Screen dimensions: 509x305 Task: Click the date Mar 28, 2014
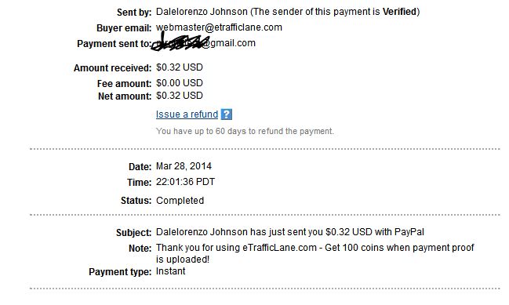click(184, 166)
